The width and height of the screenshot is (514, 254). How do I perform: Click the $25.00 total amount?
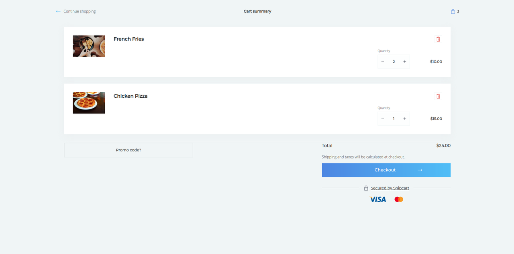click(x=443, y=145)
